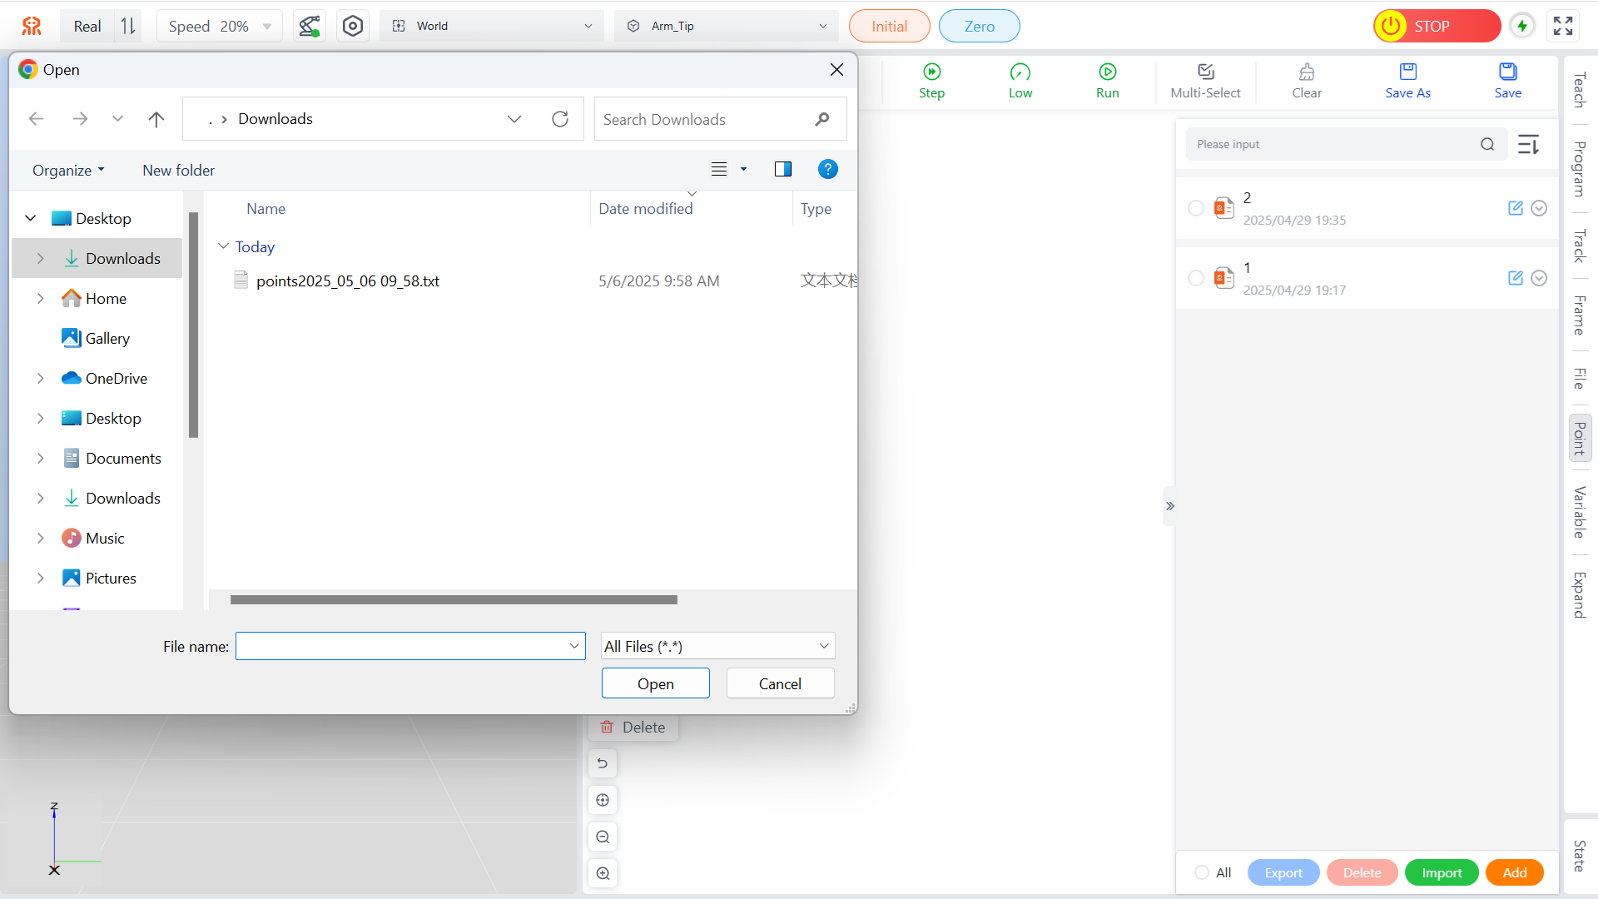Click the horizontal scrollbar in file list

point(454,599)
